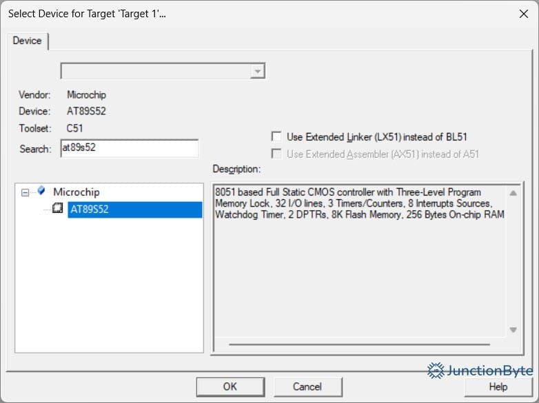Open Help for device selection

pyautogui.click(x=498, y=386)
